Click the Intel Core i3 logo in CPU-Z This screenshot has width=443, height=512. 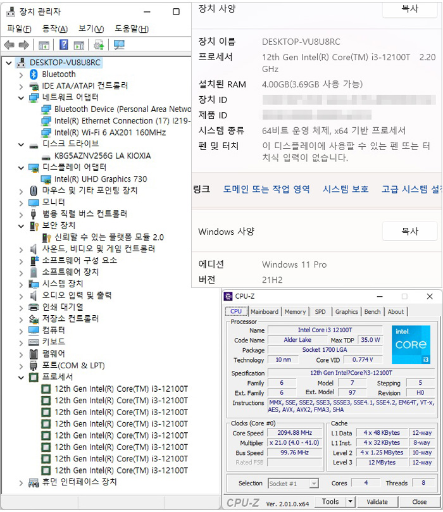pos(411,344)
